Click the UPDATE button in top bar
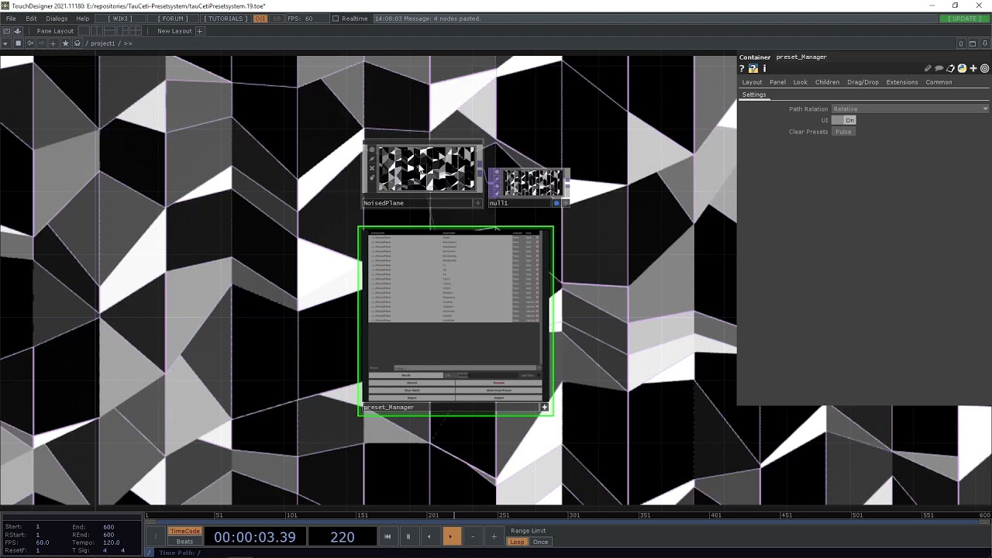Image resolution: width=992 pixels, height=558 pixels. (x=964, y=19)
